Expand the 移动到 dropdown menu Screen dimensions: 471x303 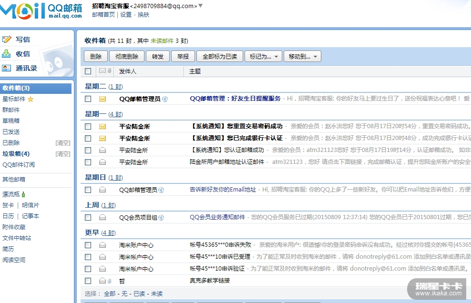[302, 56]
